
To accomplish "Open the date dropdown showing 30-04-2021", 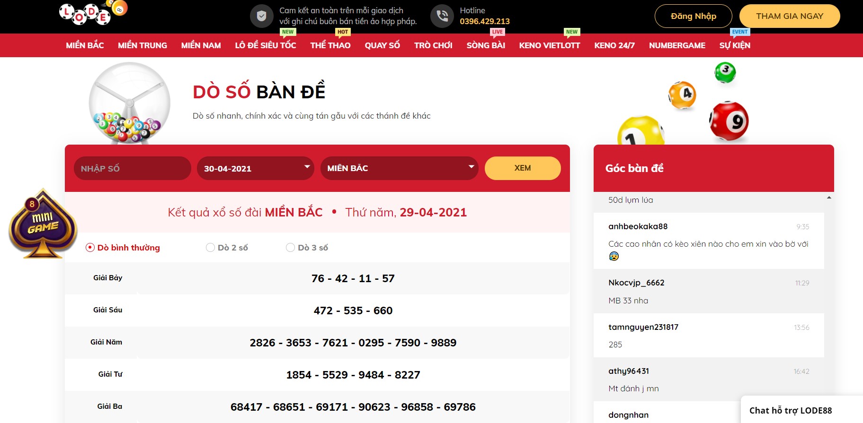I will tap(256, 168).
